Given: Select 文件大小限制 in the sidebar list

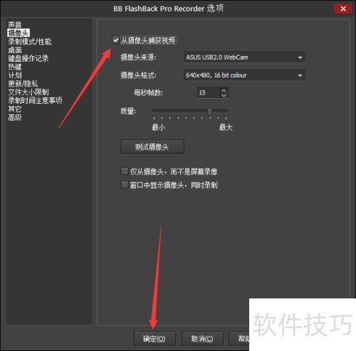Looking at the screenshot, I should pyautogui.click(x=28, y=92).
